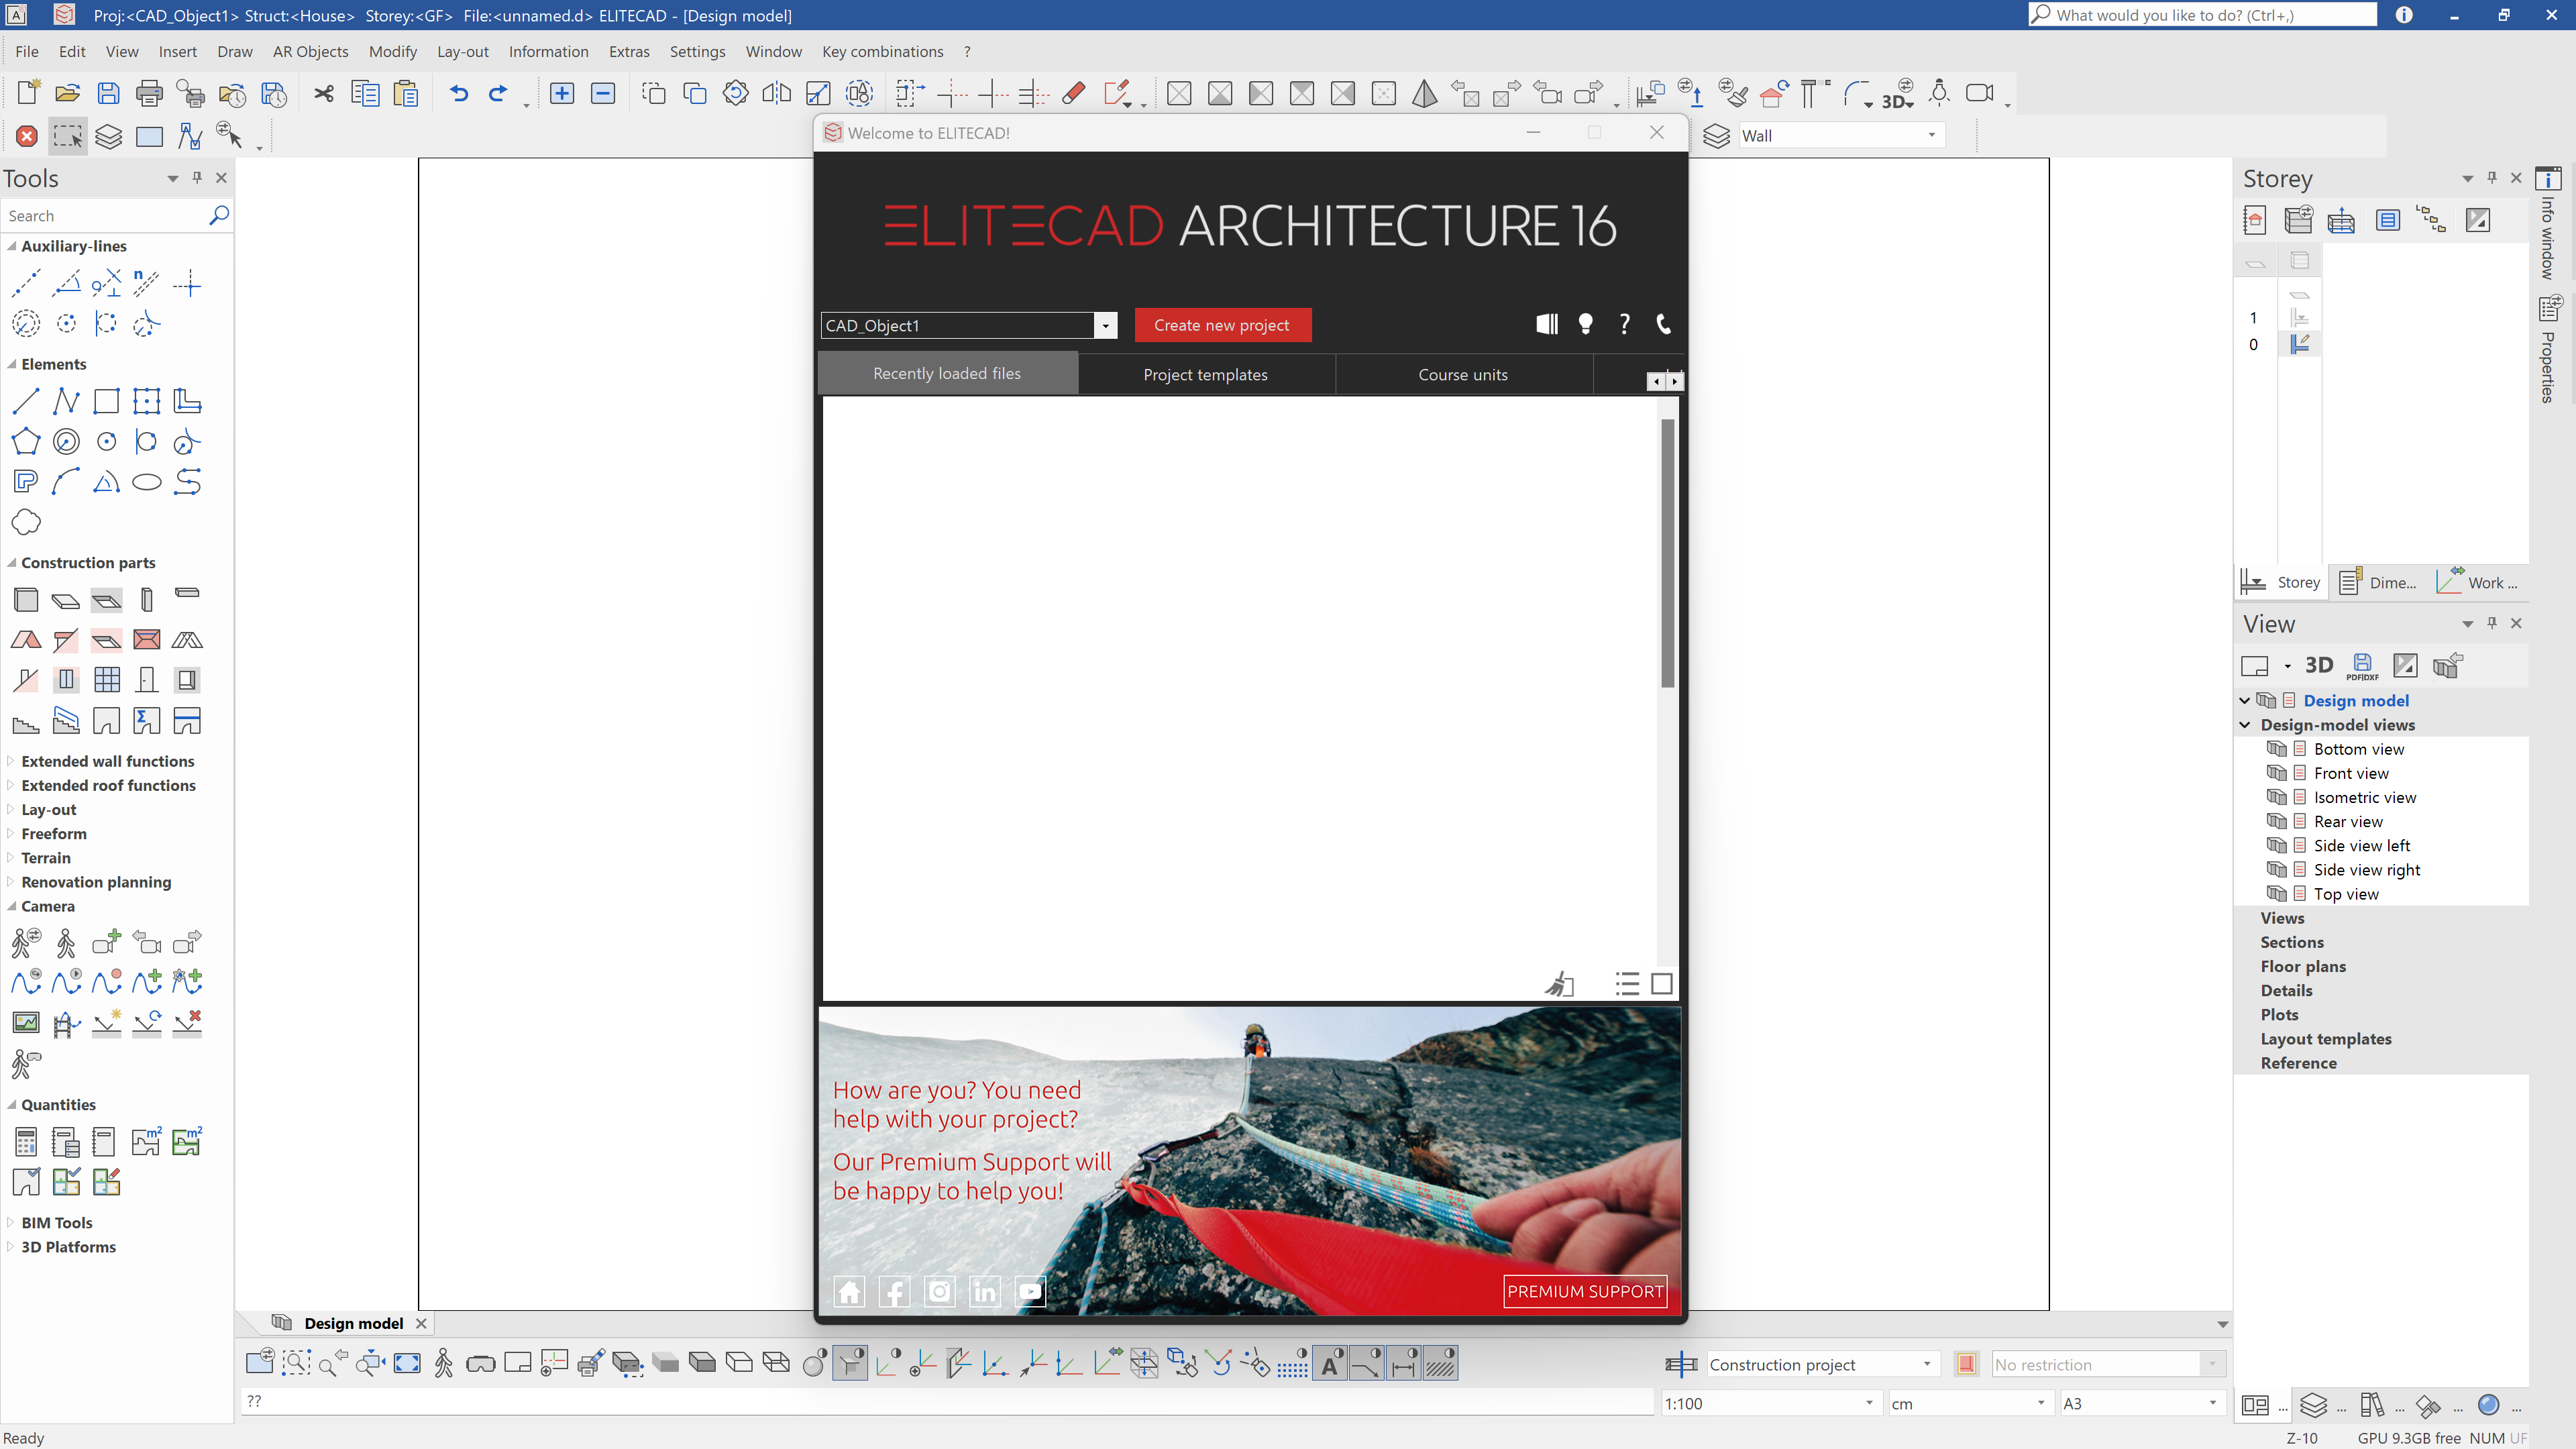Image resolution: width=2576 pixels, height=1449 pixels.
Task: Toggle the text 'A' display button in bottom toolbar
Action: tap(1330, 1363)
